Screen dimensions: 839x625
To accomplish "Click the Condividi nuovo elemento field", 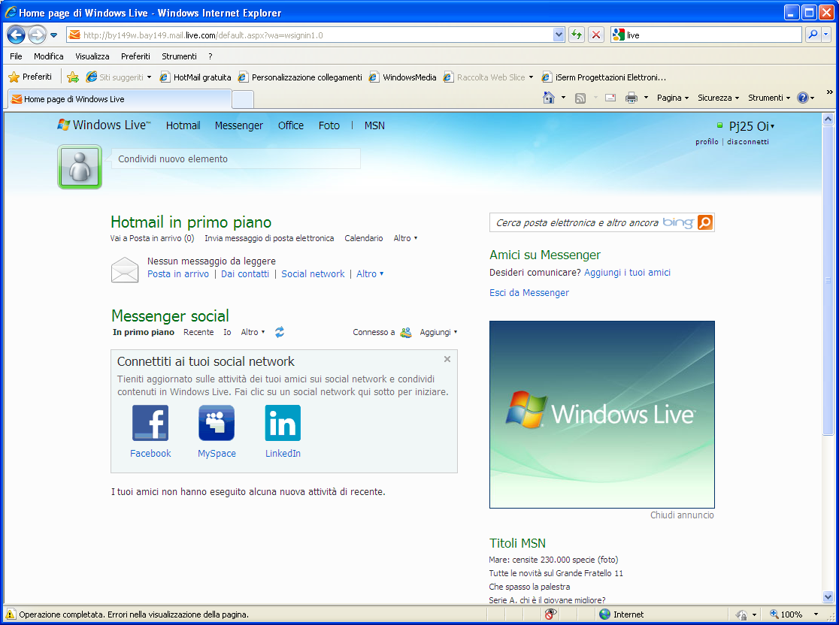I will pyautogui.click(x=235, y=159).
